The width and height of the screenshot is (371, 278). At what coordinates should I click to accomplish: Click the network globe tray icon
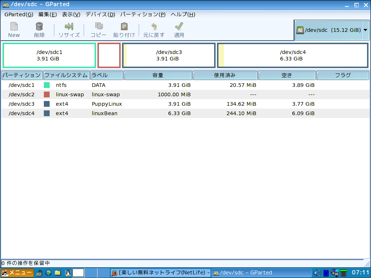(x=335, y=273)
